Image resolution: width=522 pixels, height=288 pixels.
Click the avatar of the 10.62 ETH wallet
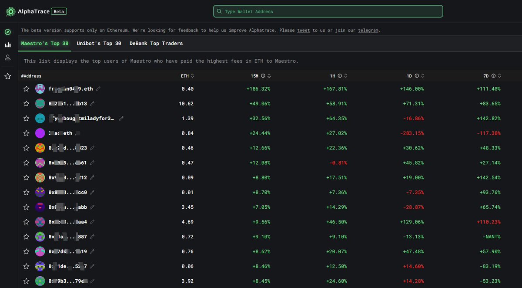pos(40,104)
